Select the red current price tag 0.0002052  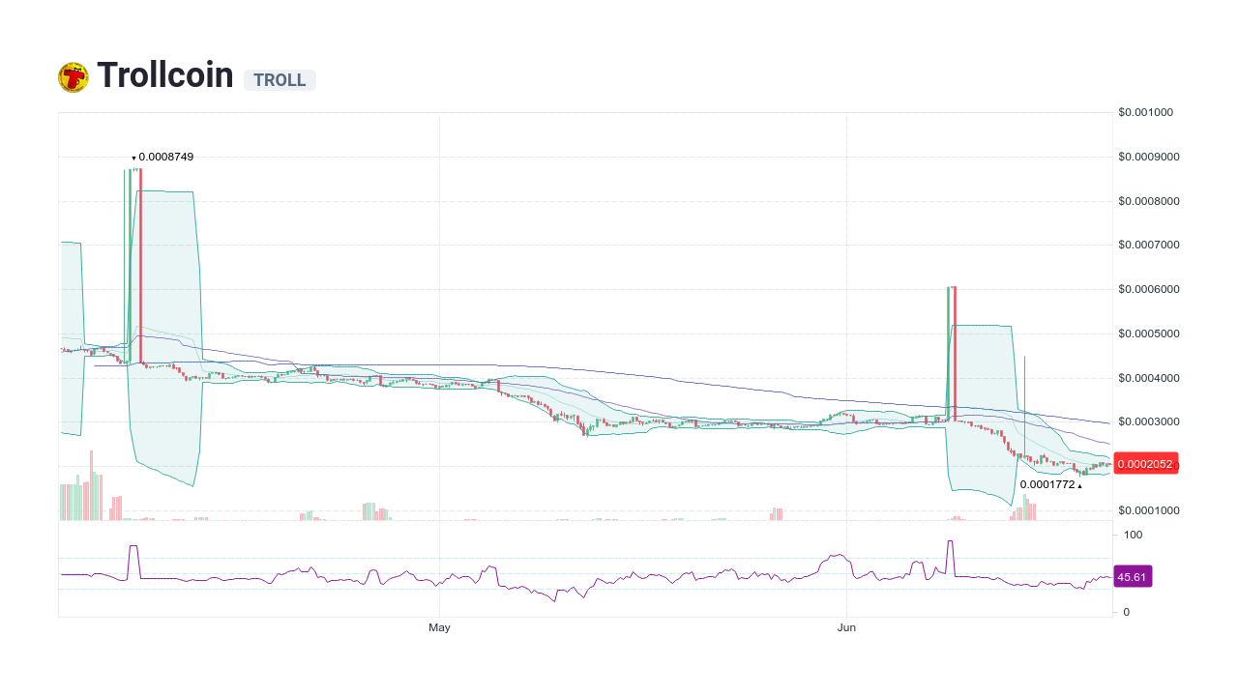tap(1146, 464)
